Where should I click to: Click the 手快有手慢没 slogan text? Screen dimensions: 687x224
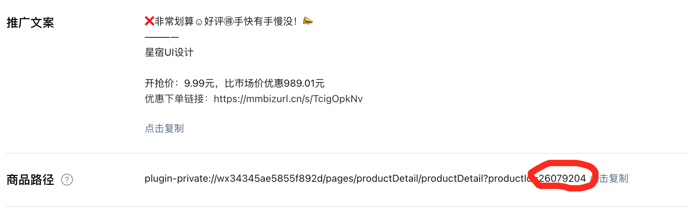[263, 21]
